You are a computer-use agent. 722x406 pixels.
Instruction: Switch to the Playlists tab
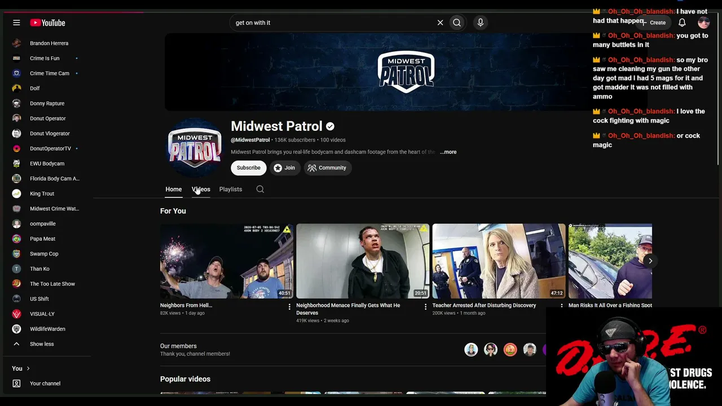pos(231,189)
